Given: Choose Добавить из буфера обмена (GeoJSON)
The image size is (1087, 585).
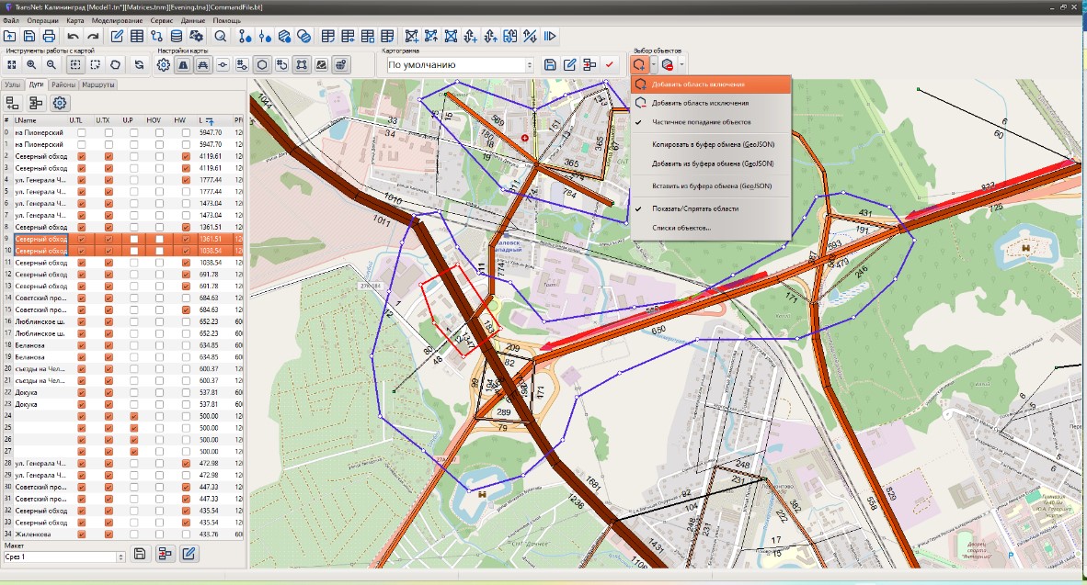Looking at the screenshot, I should pos(711,164).
